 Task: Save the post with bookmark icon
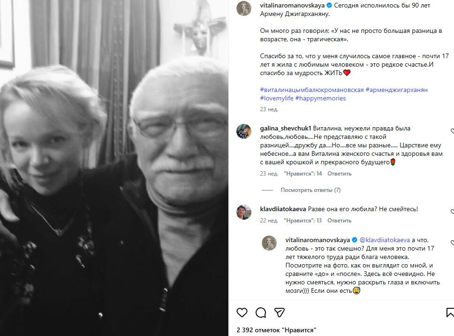click(451, 313)
